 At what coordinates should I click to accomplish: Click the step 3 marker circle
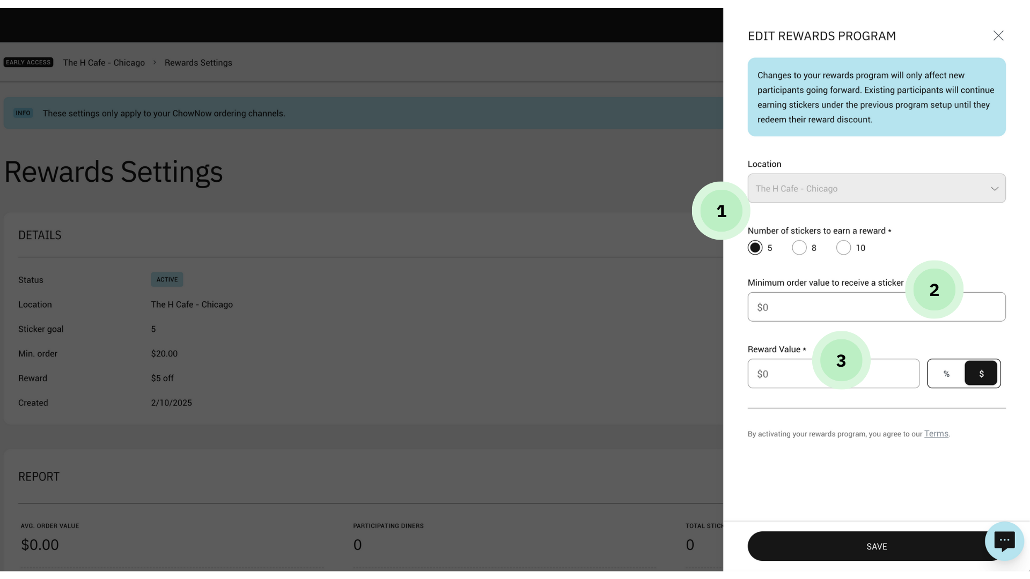pyautogui.click(x=841, y=360)
